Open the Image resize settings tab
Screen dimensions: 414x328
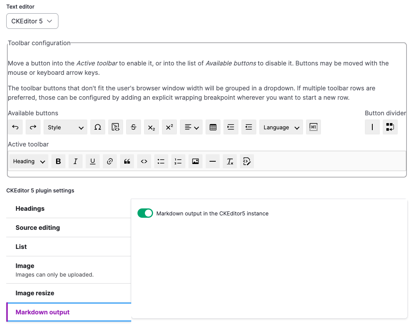click(69, 293)
